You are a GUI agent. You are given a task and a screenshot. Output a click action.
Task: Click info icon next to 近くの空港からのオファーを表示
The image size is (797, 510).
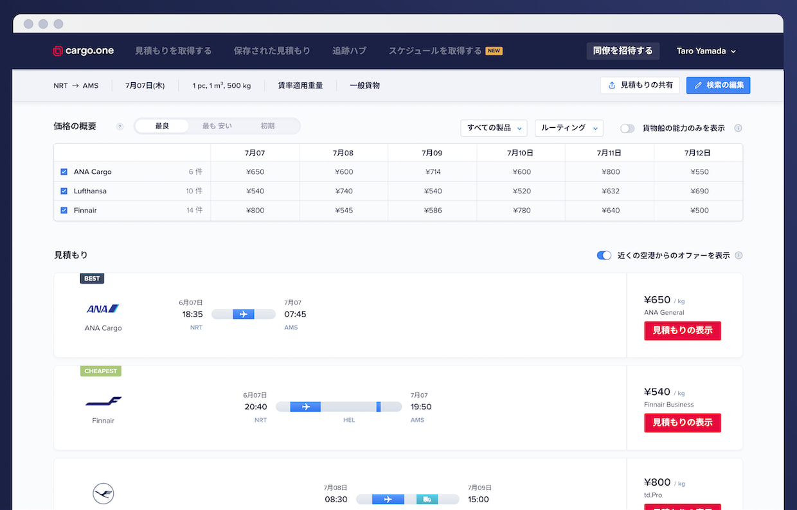[x=739, y=255]
